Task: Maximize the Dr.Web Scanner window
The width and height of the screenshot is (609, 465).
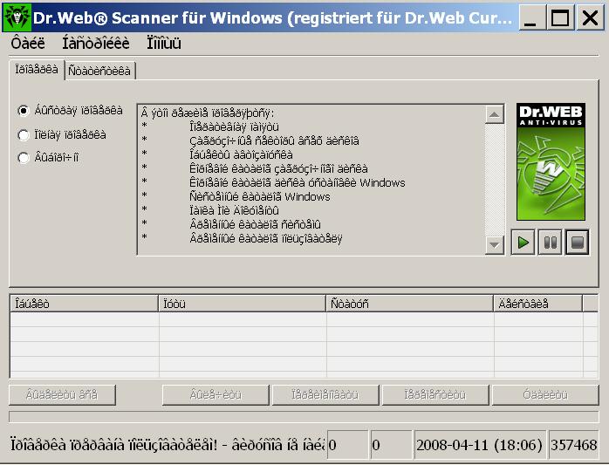Action: click(560, 17)
